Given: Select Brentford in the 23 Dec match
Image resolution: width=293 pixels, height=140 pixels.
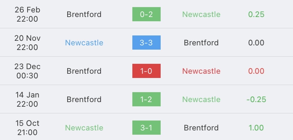Looking at the screenshot, I should (84, 71).
